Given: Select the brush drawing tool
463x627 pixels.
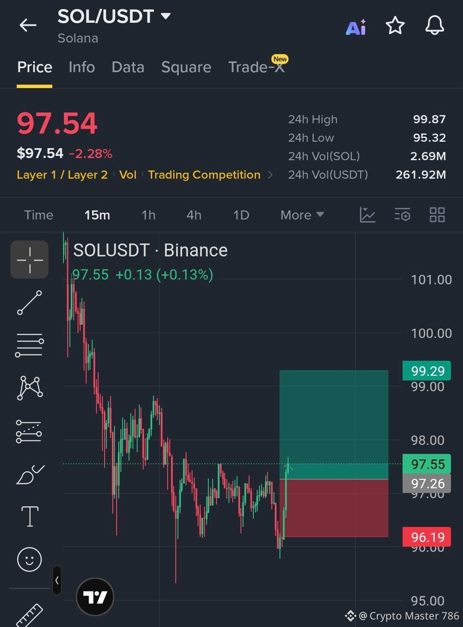Looking at the screenshot, I should (30, 475).
